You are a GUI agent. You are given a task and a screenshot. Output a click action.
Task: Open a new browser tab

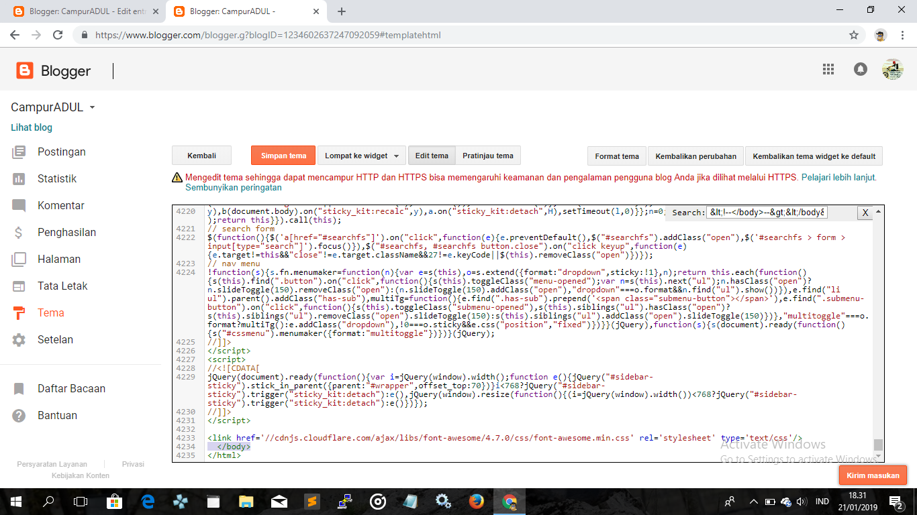click(342, 11)
